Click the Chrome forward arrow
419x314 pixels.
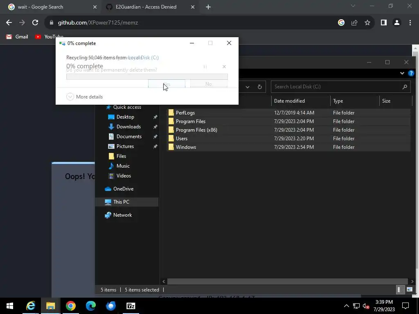click(x=22, y=23)
